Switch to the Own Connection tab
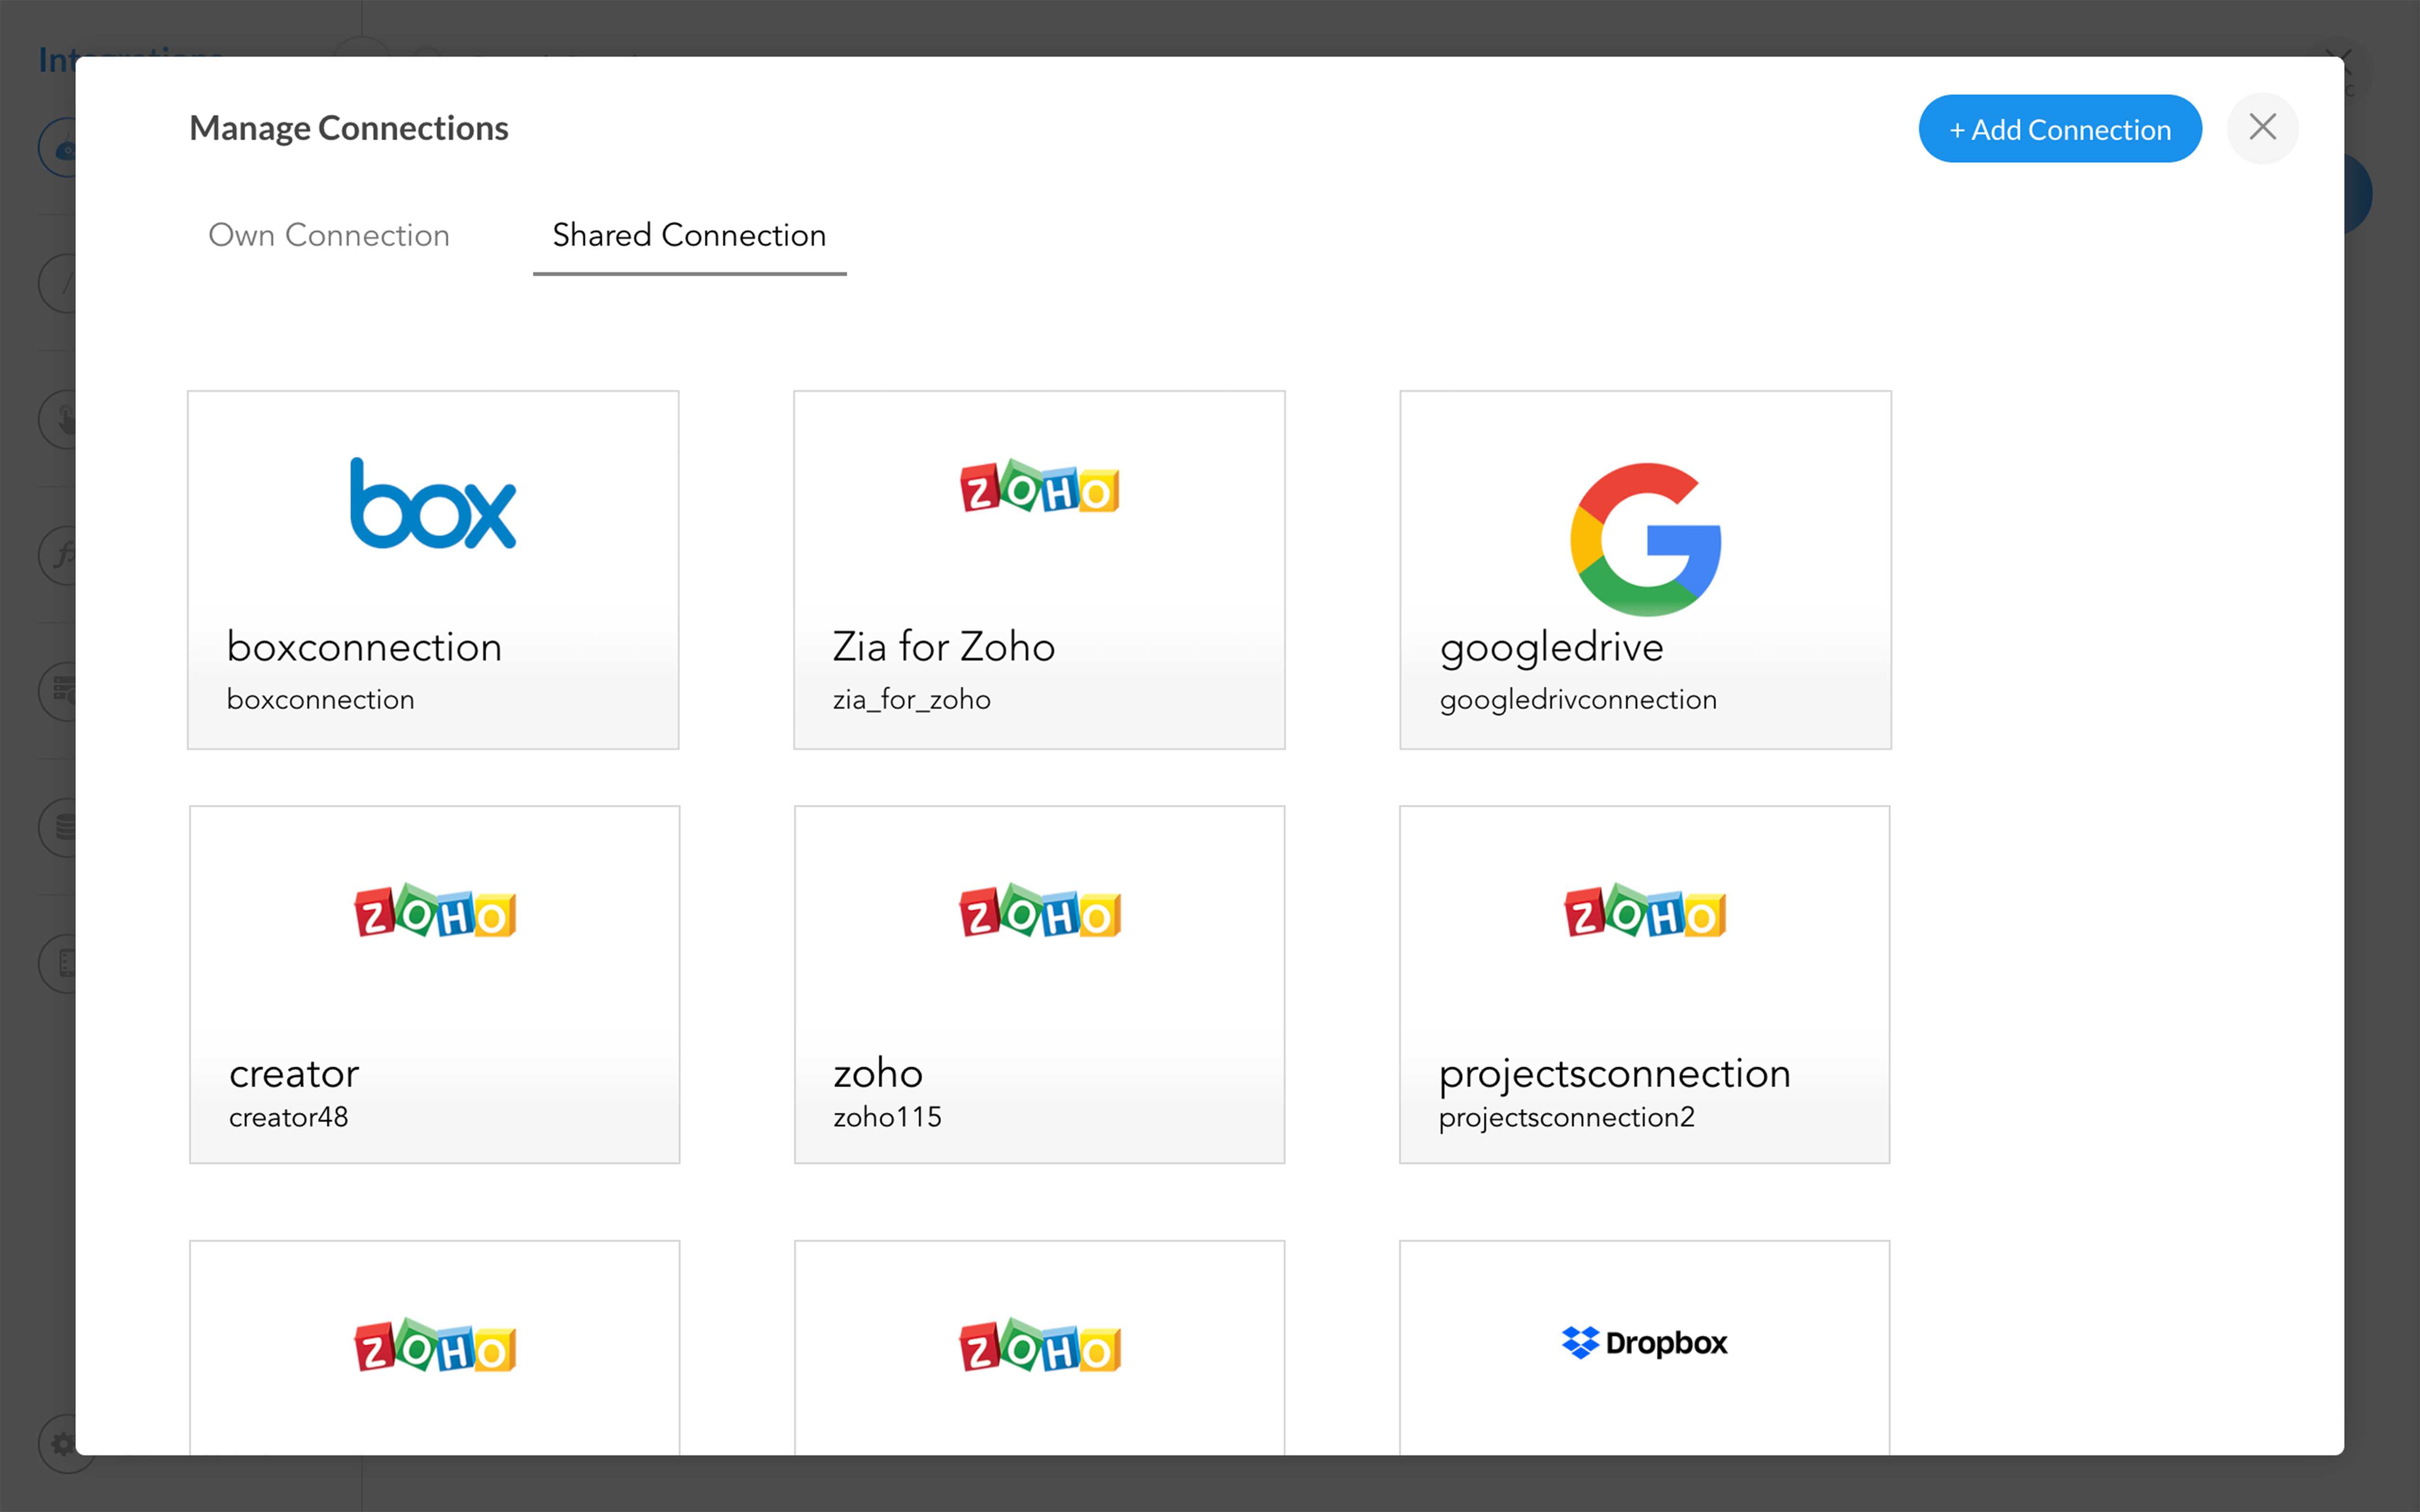Screen dimensions: 2420x1512 tap(329, 235)
